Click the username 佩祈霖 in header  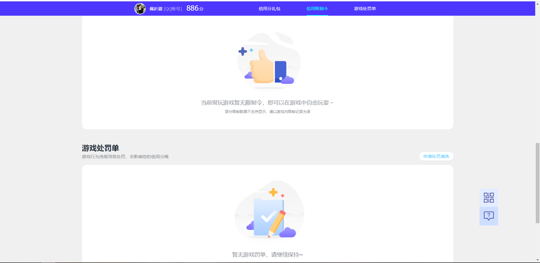tap(156, 9)
